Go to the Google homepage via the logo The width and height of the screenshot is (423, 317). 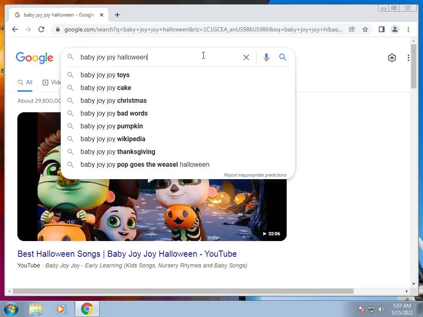click(x=35, y=58)
